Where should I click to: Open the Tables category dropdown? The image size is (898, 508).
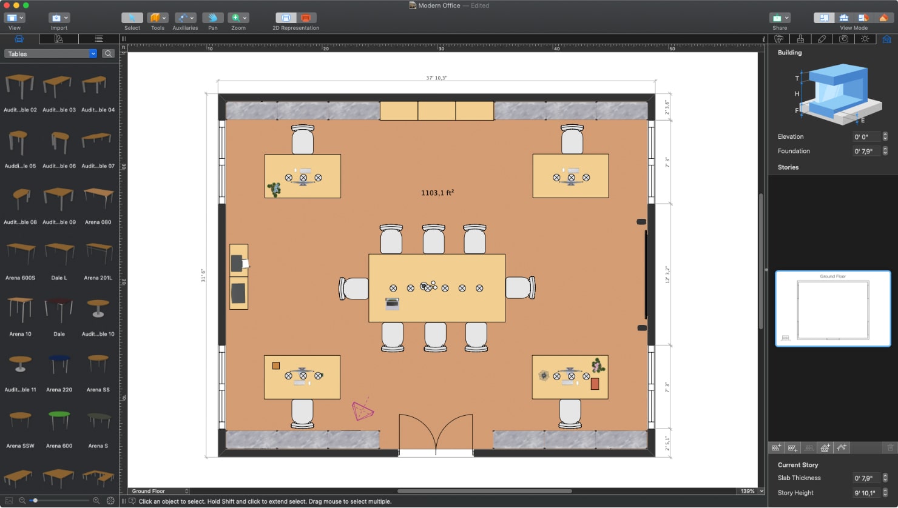pos(50,53)
